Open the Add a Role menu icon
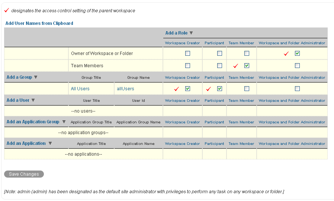This screenshot has height=201, width=334. tap(191, 33)
